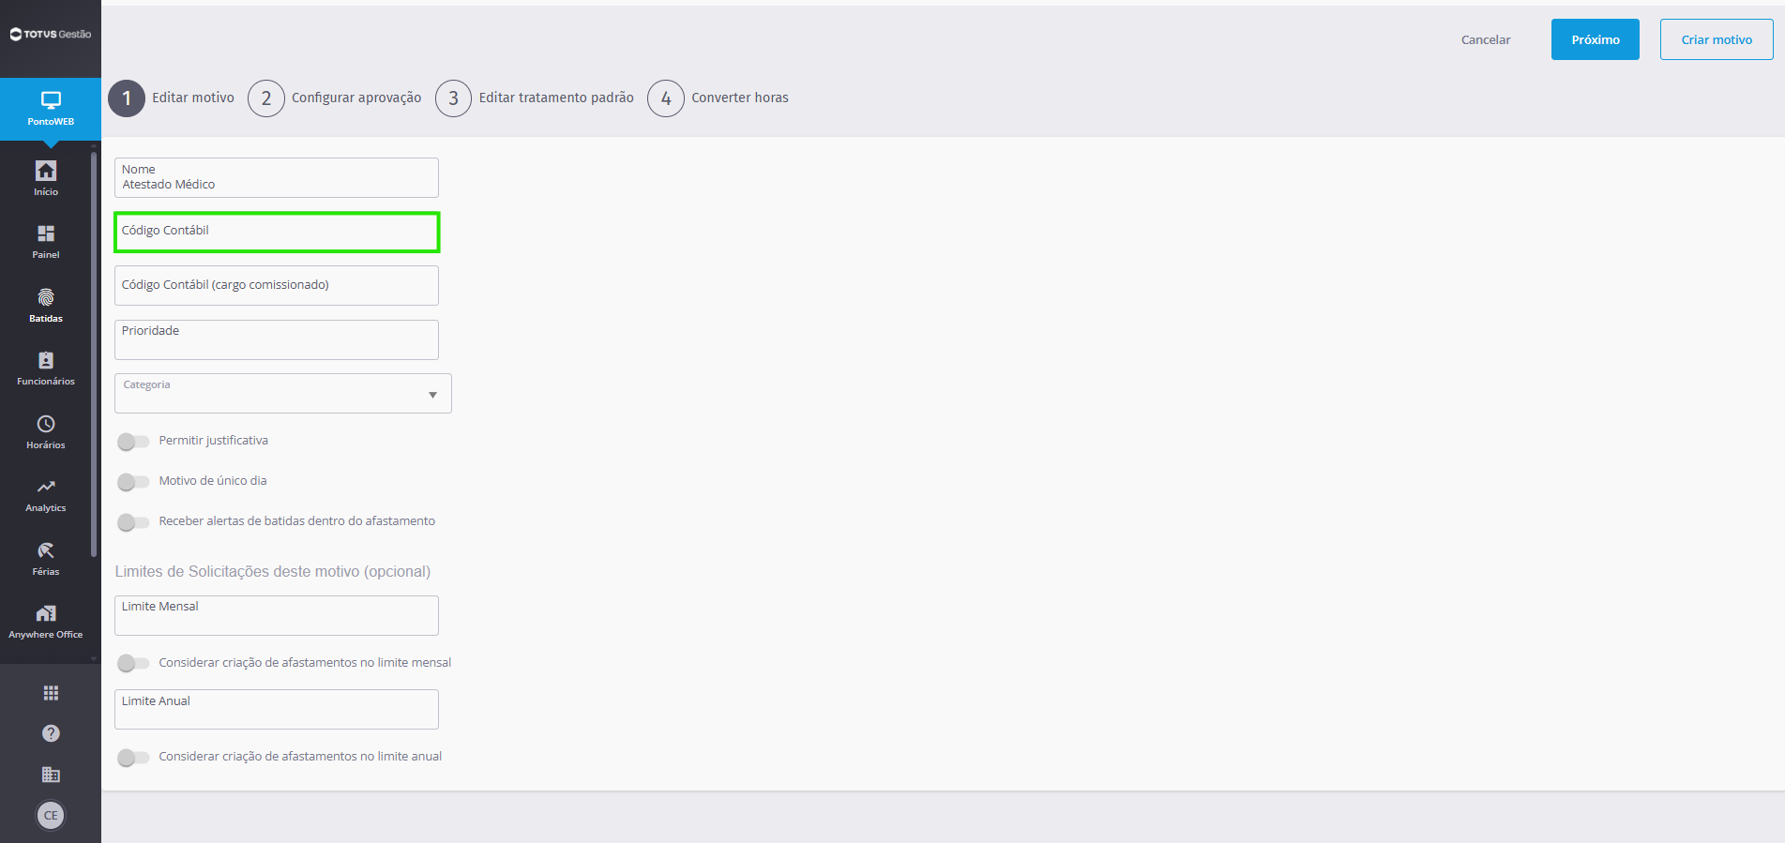
Task: Open the CE user avatar
Action: click(51, 815)
